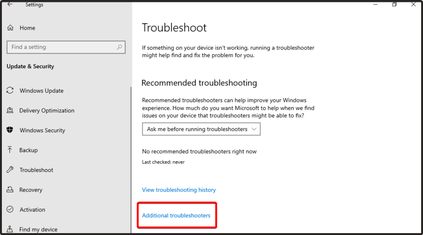Open the troubleshooter preference dropdown
This screenshot has width=423, height=235.
pos(201,129)
